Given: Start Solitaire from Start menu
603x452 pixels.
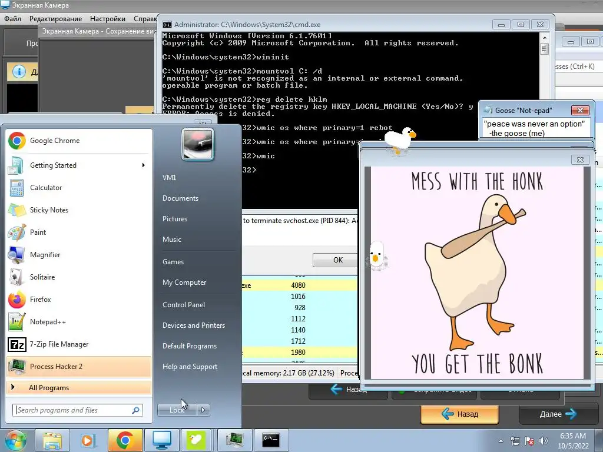Looking at the screenshot, I should pos(79,277).
